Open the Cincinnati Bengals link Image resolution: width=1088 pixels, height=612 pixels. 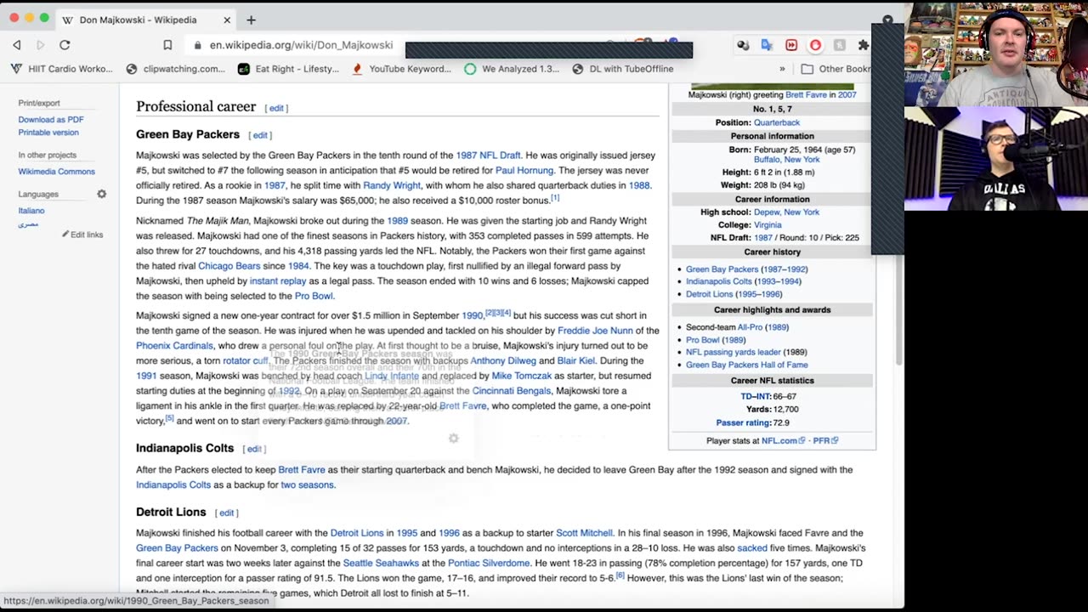pos(512,391)
